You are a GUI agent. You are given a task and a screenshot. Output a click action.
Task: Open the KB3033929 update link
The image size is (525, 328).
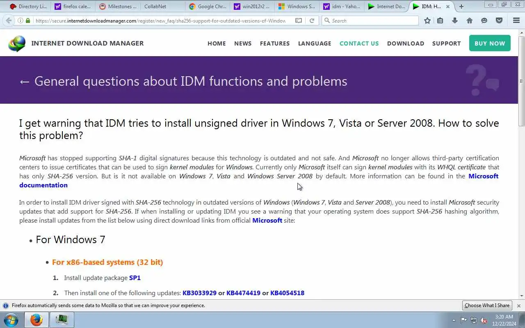pyautogui.click(x=199, y=293)
